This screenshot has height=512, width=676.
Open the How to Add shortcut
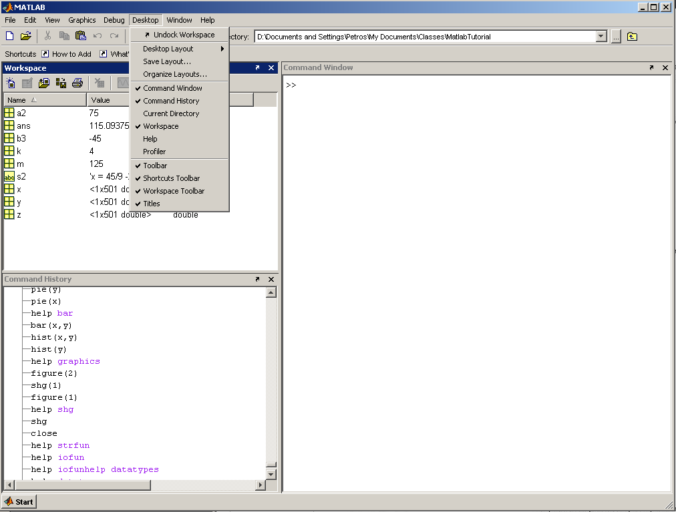[x=67, y=54]
